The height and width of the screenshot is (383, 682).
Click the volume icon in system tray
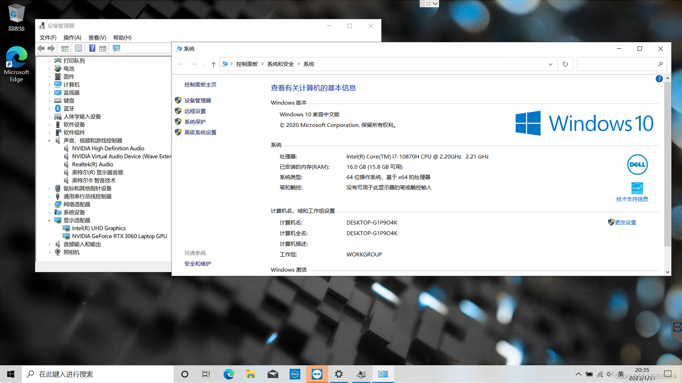(x=610, y=374)
